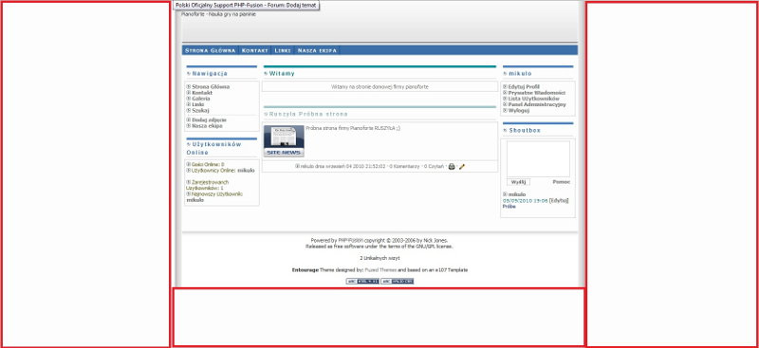Click the Shoutbox panel header icon

click(505, 131)
